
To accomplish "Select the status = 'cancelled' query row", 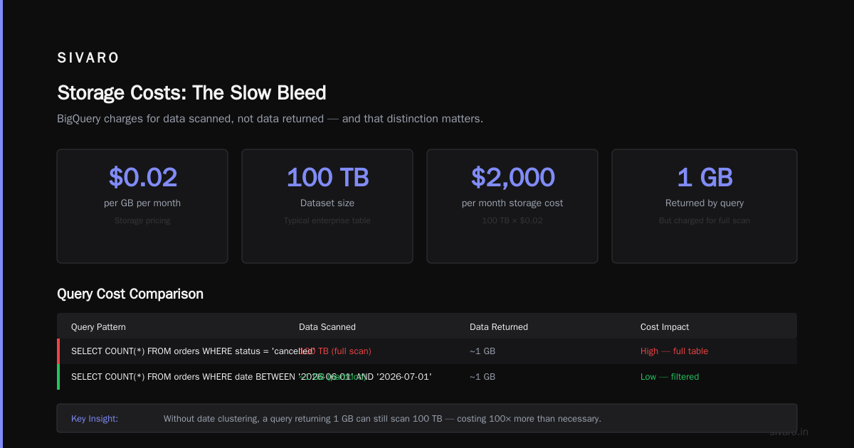I will point(427,351).
